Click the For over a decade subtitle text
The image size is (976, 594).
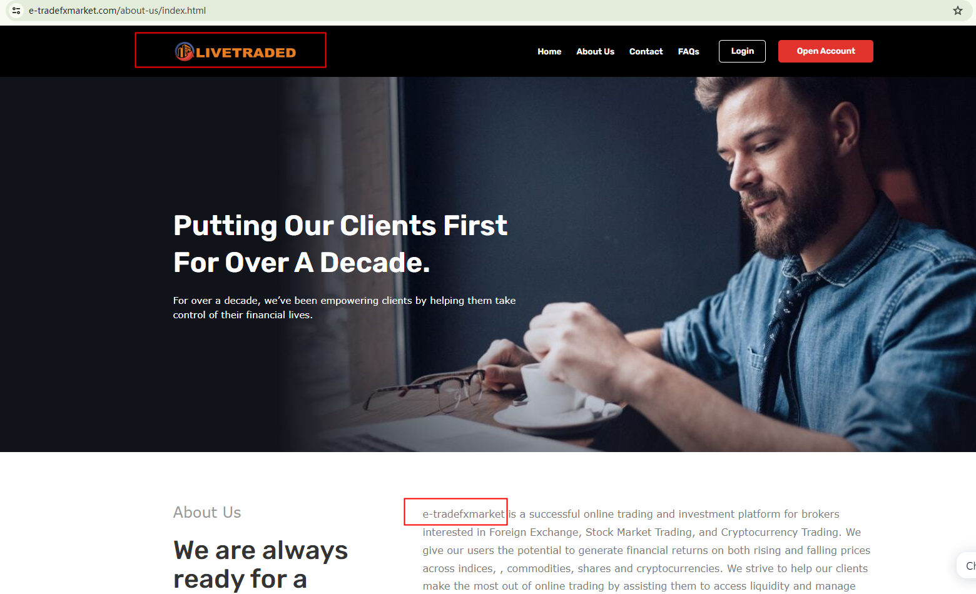point(344,308)
